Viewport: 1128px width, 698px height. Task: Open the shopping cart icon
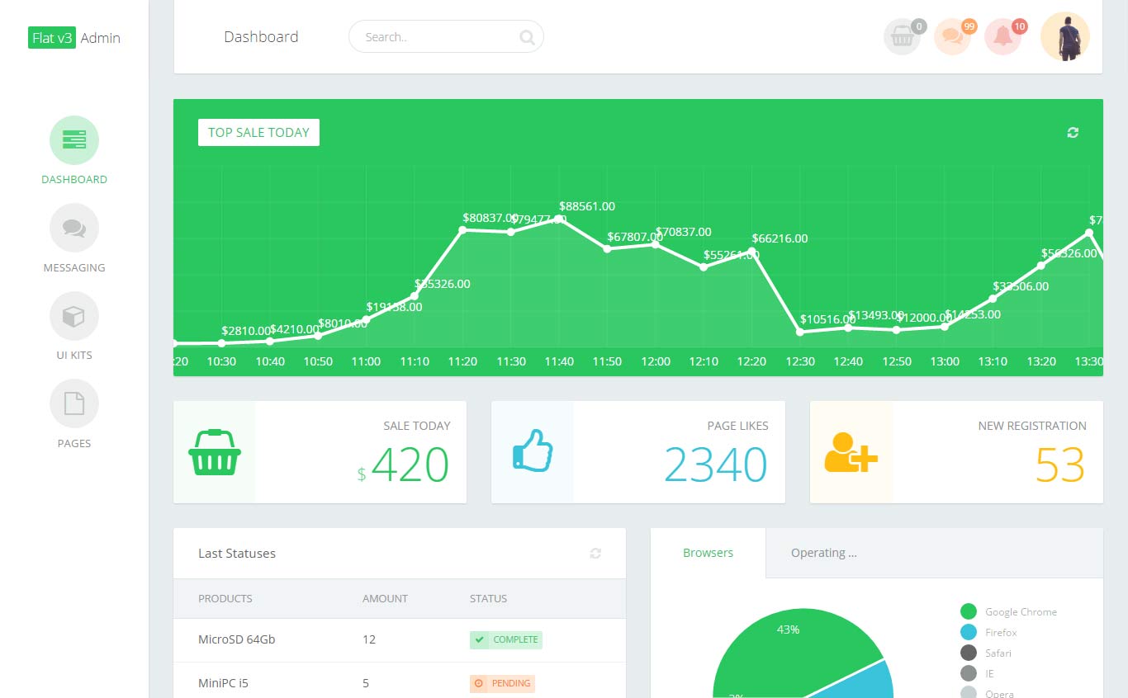902,36
